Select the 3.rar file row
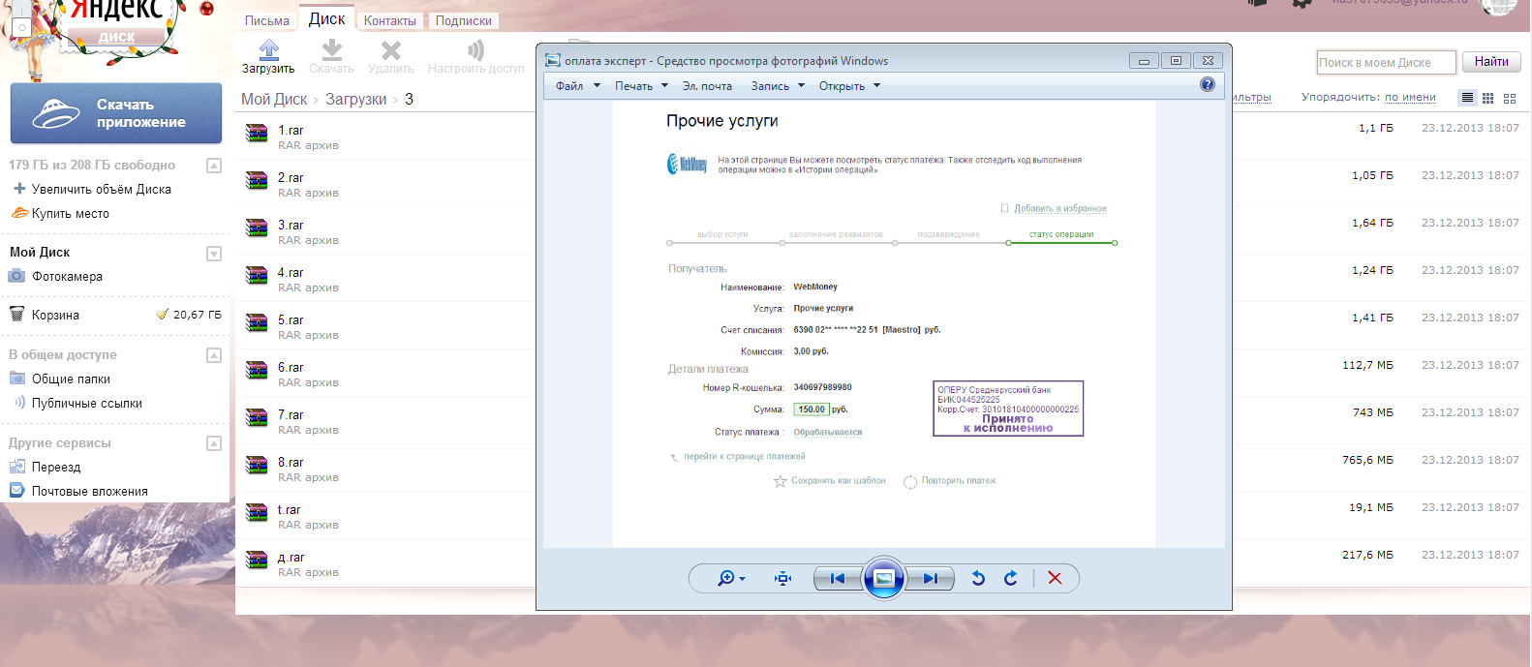The height and width of the screenshot is (667, 1532). tap(385, 231)
